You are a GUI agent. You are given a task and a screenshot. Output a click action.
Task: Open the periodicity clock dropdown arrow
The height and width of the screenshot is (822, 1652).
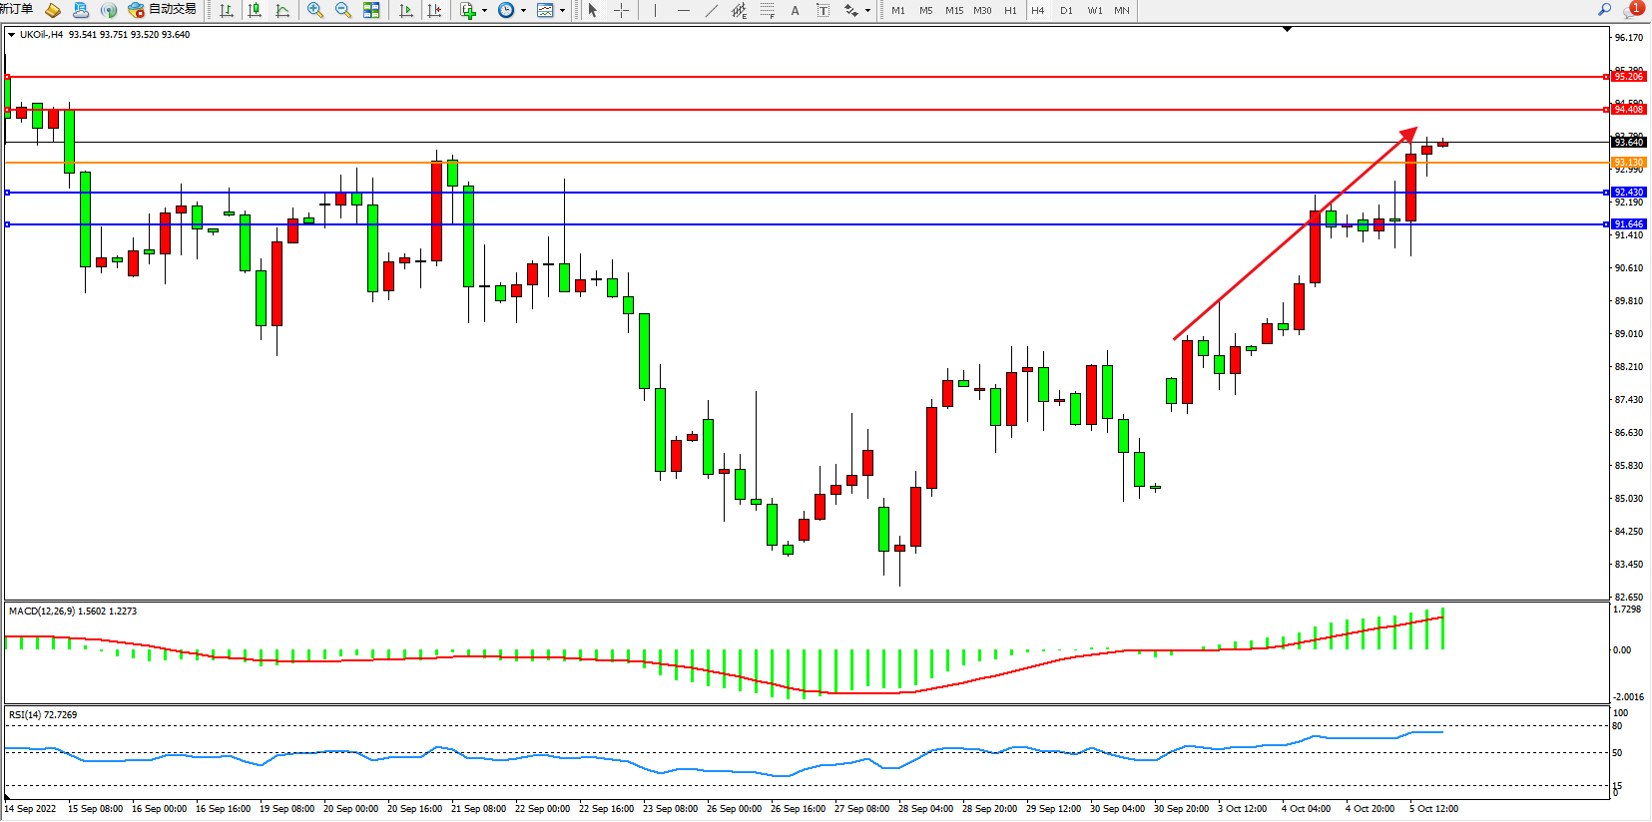pyautogui.click(x=523, y=10)
